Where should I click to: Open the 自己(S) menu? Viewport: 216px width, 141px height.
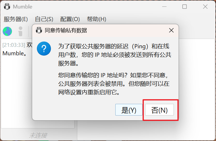tap(44, 19)
